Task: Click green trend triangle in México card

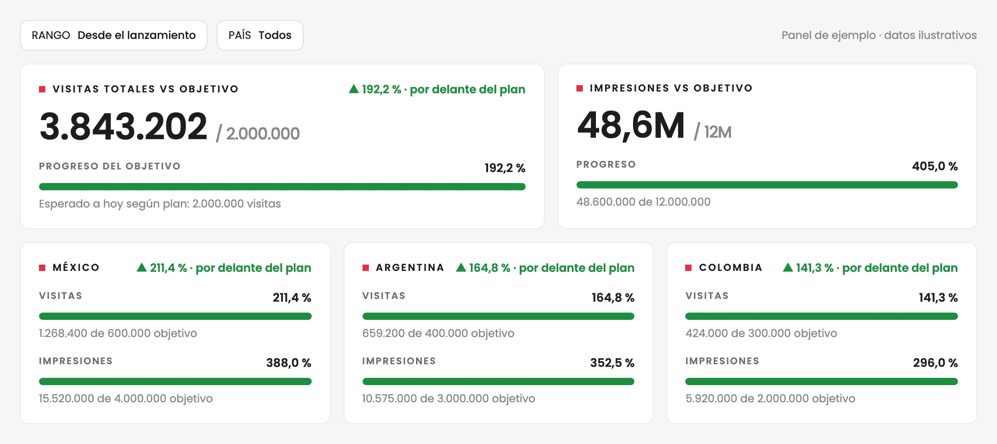Action: coord(142,267)
